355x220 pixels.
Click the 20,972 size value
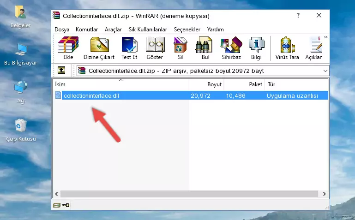tap(200, 95)
